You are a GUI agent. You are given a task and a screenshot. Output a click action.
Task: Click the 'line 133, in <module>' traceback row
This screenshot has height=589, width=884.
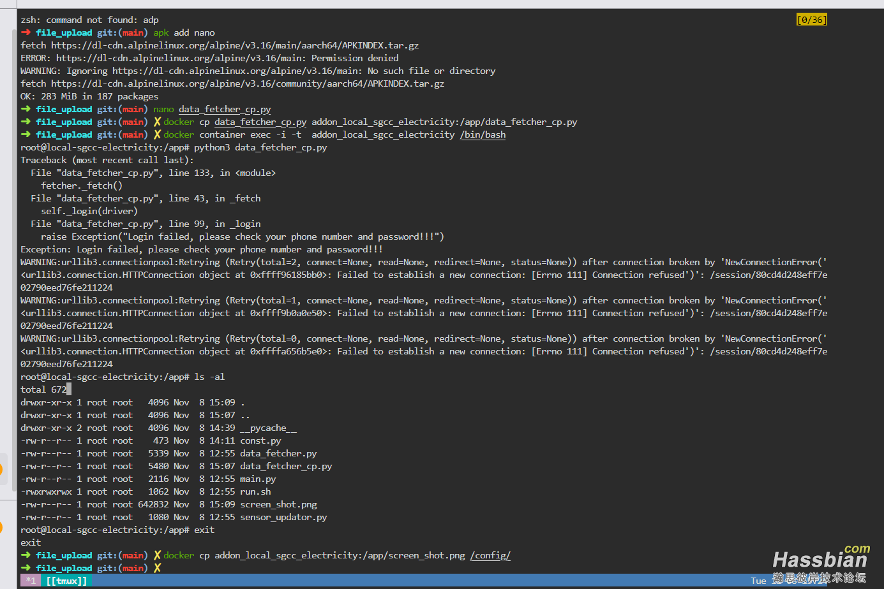(x=153, y=173)
